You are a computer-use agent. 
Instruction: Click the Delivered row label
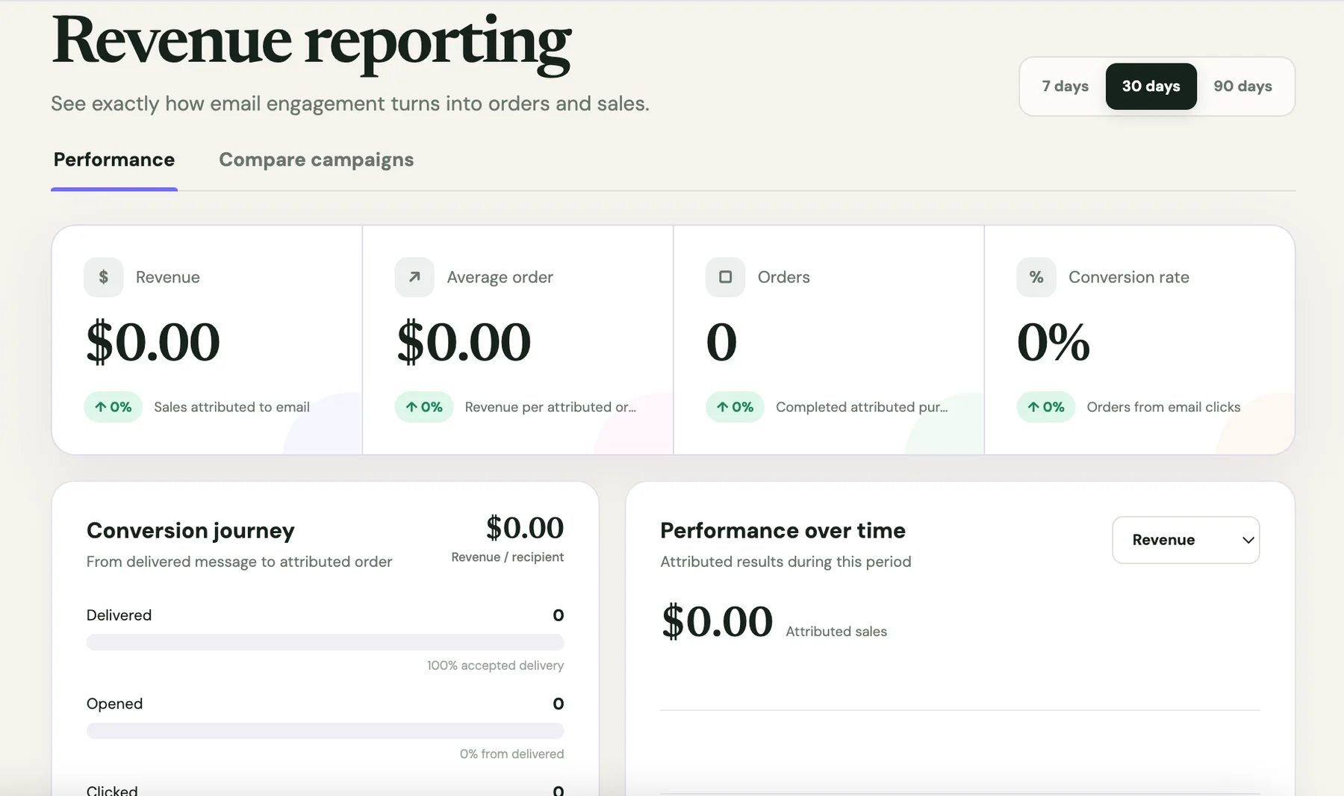pos(119,615)
